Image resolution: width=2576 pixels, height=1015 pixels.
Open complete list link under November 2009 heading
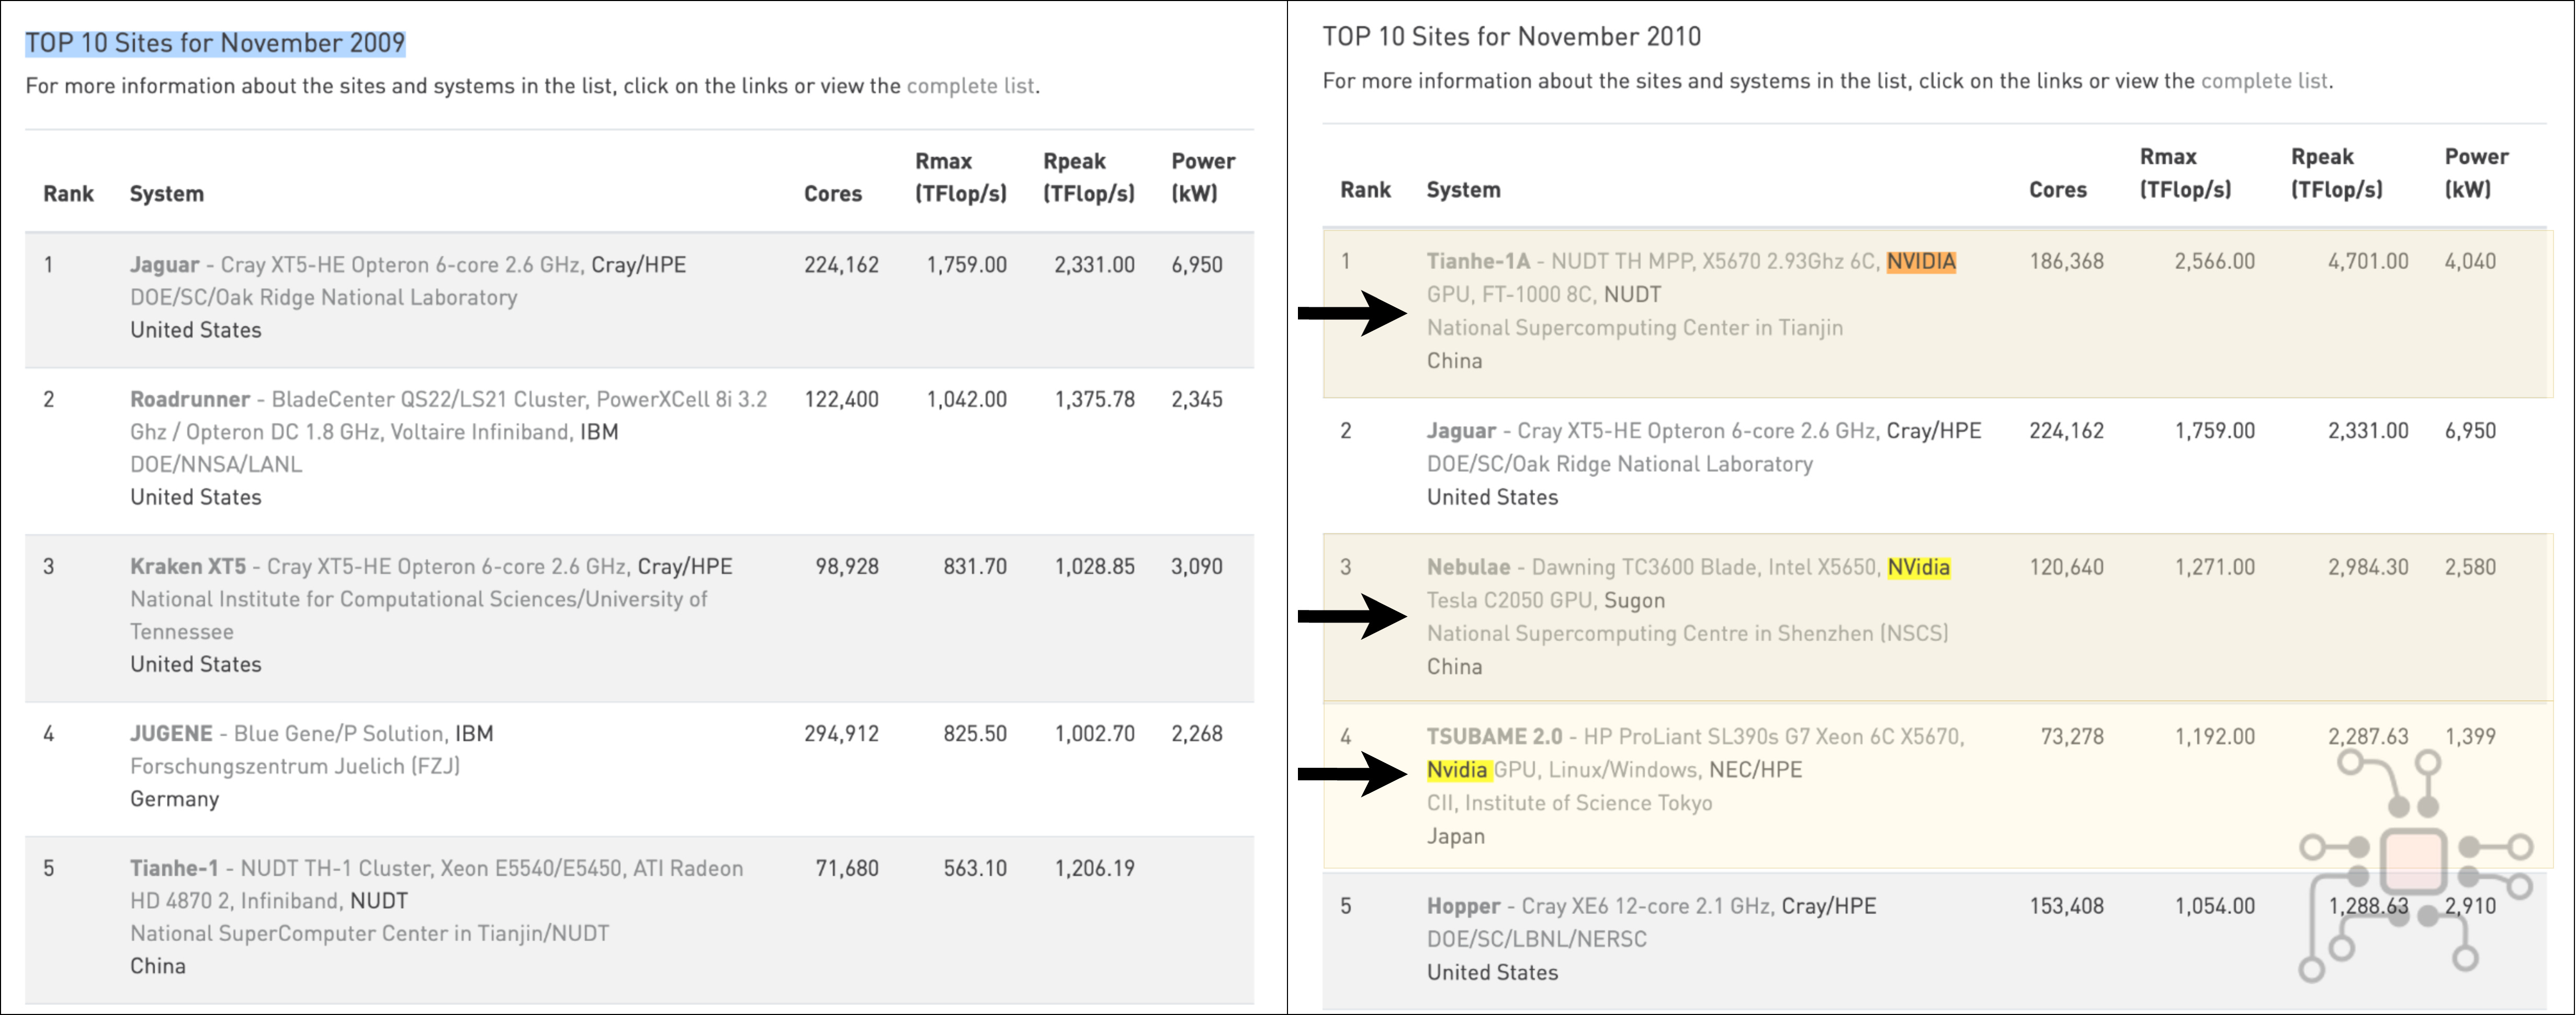pos(970,86)
